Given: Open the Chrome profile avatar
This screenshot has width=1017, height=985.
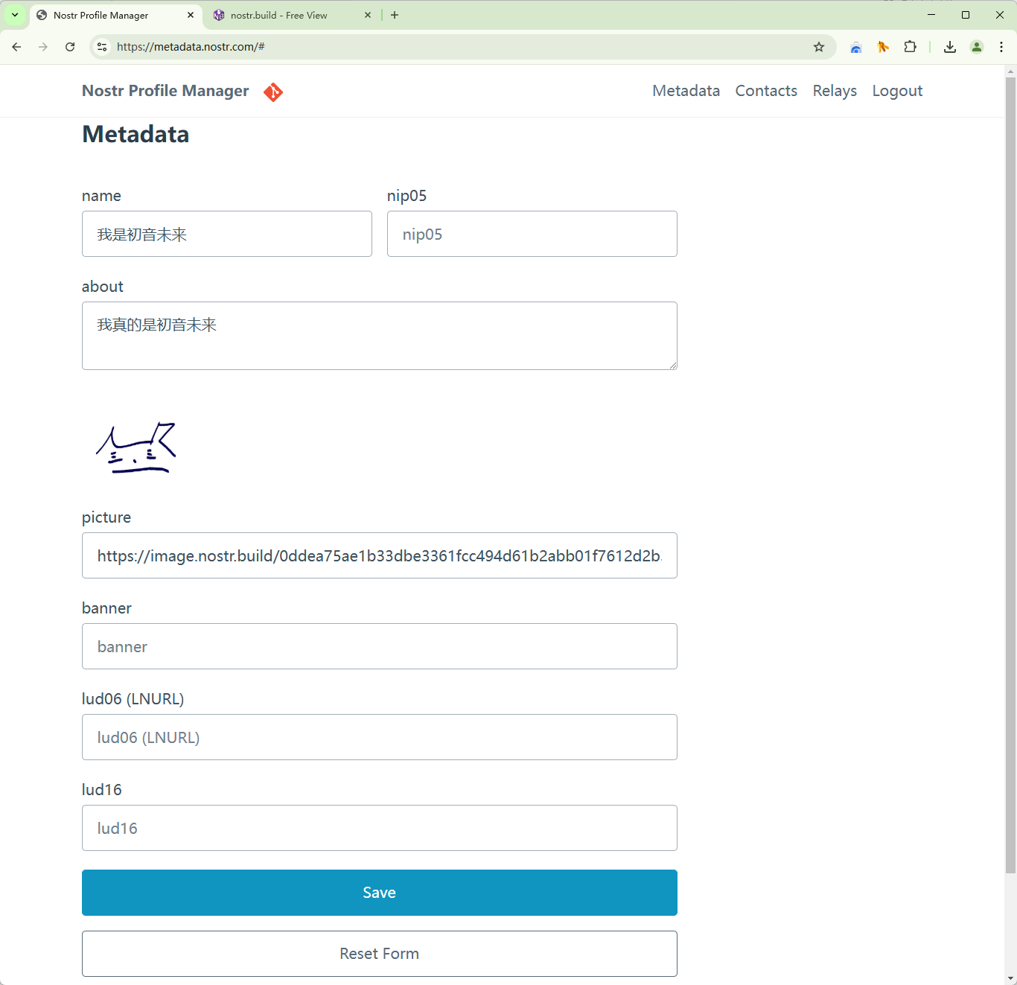Looking at the screenshot, I should [x=977, y=47].
